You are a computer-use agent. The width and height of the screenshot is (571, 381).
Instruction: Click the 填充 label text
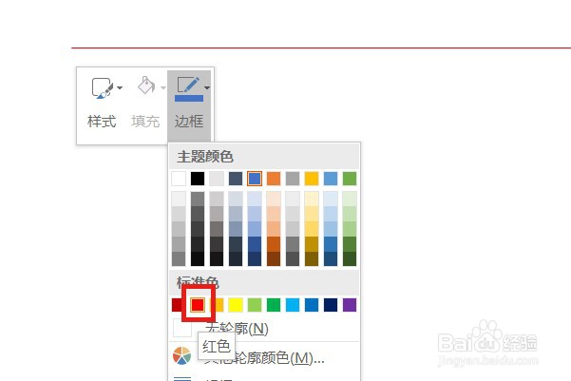pyautogui.click(x=145, y=122)
